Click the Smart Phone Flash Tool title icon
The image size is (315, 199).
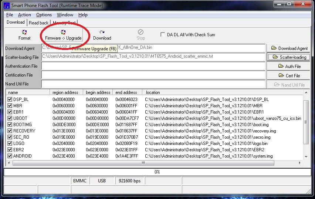[7, 6]
